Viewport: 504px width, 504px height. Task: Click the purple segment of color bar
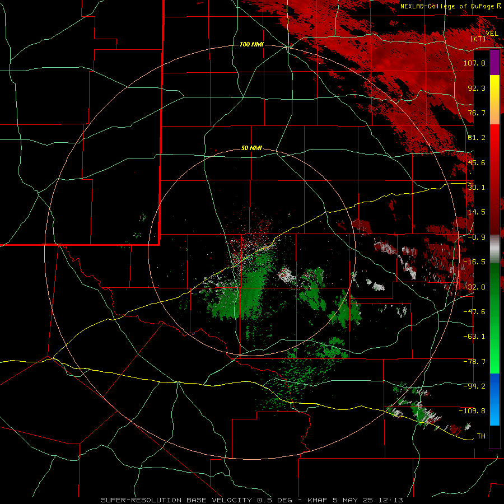coord(494,63)
